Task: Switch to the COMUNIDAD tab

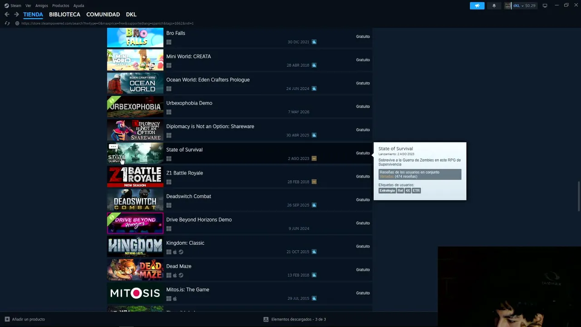Action: click(103, 15)
